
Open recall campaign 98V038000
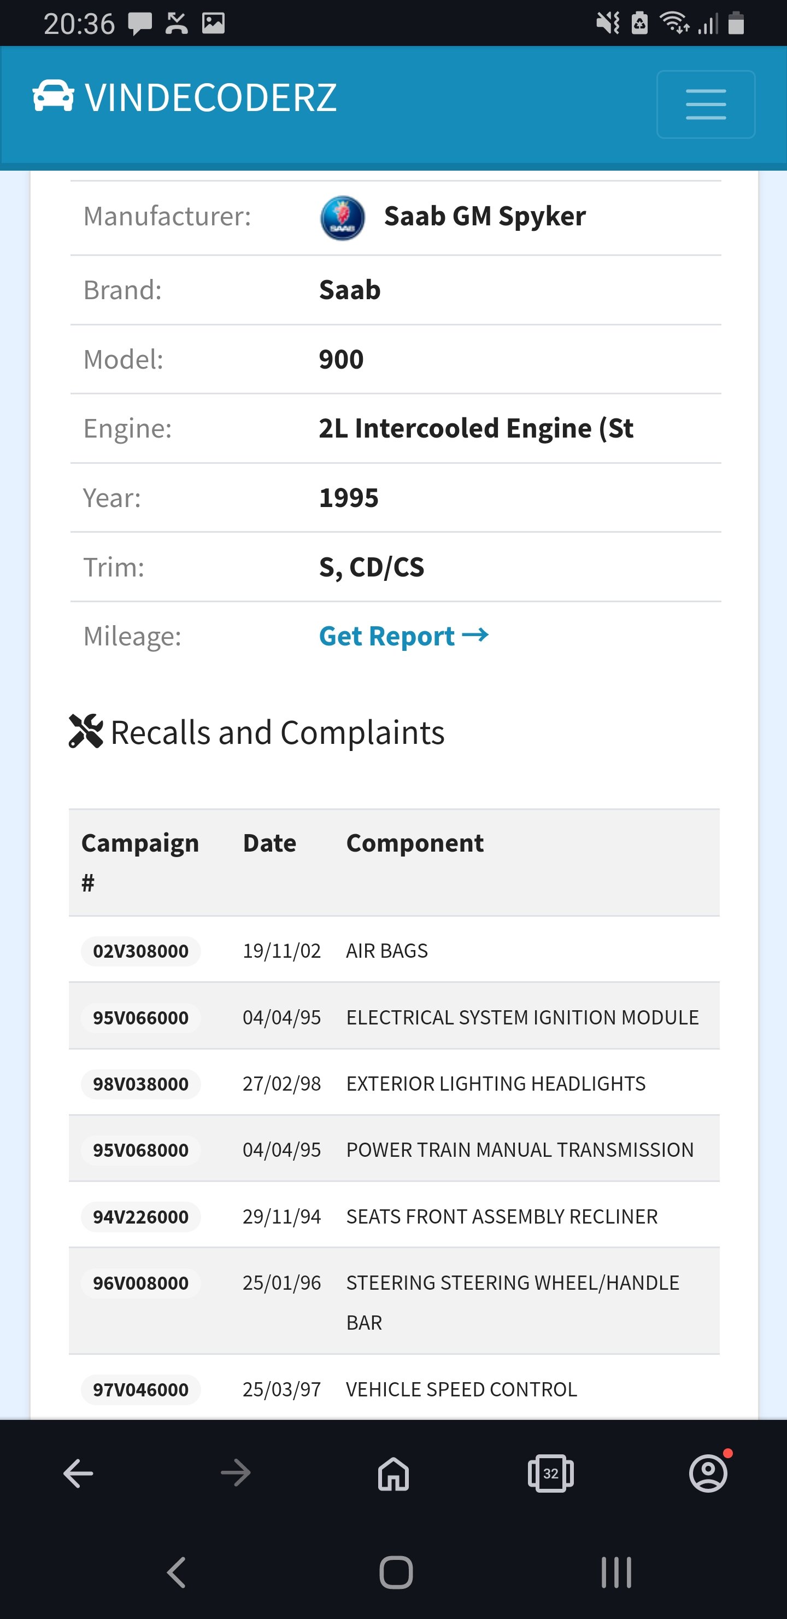[140, 1084]
